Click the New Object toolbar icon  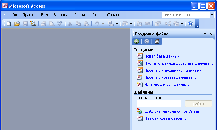coord(176,24)
